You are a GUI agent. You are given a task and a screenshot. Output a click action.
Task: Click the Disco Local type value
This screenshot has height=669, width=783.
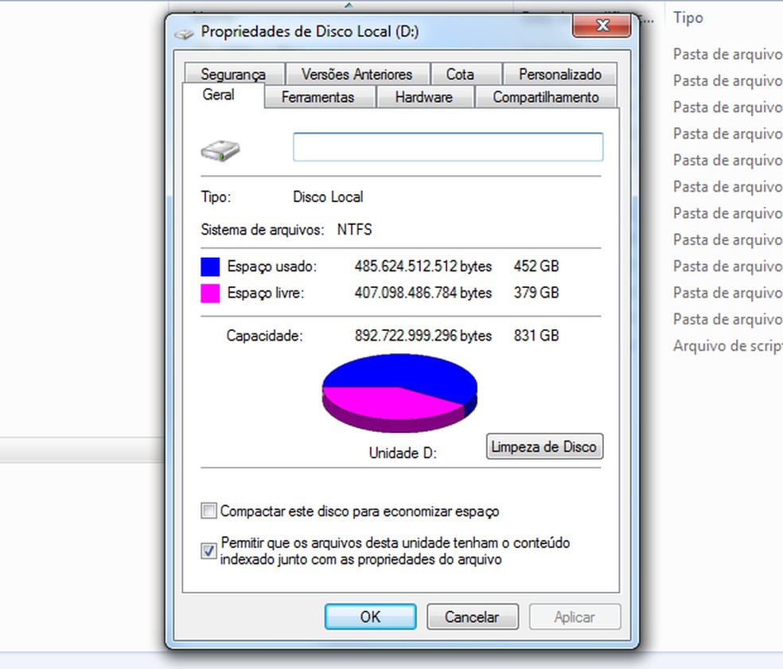[x=328, y=196]
